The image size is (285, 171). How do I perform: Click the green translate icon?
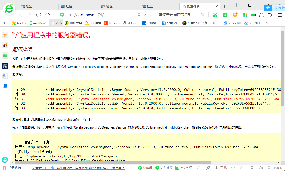pos(225,15)
